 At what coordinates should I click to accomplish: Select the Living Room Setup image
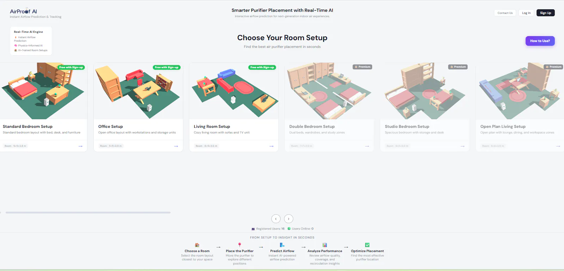click(x=234, y=91)
